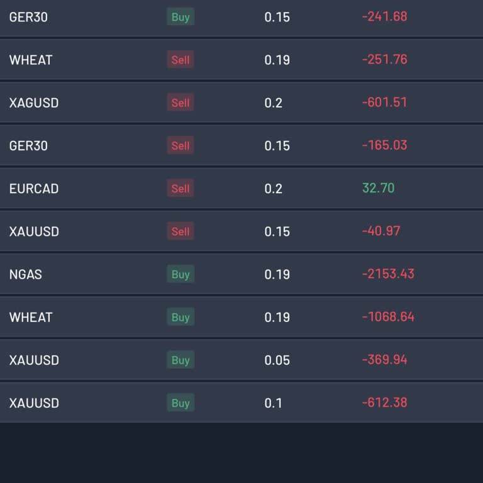Screen dimensions: 483x483
Task: Click the Buy badge on the 0.05 XAUUSD row
Action: click(x=180, y=360)
